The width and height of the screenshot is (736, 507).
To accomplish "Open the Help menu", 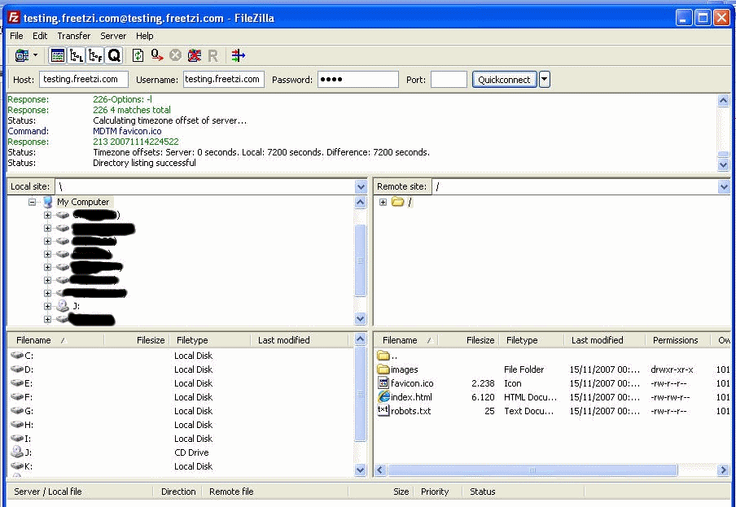I will coord(145,36).
